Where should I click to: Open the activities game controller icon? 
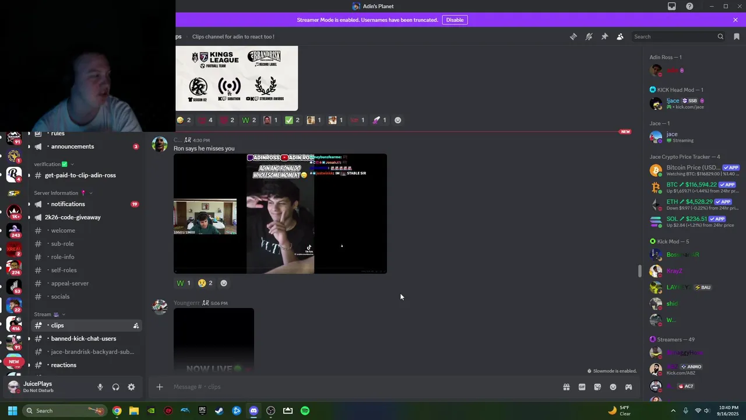click(x=628, y=387)
